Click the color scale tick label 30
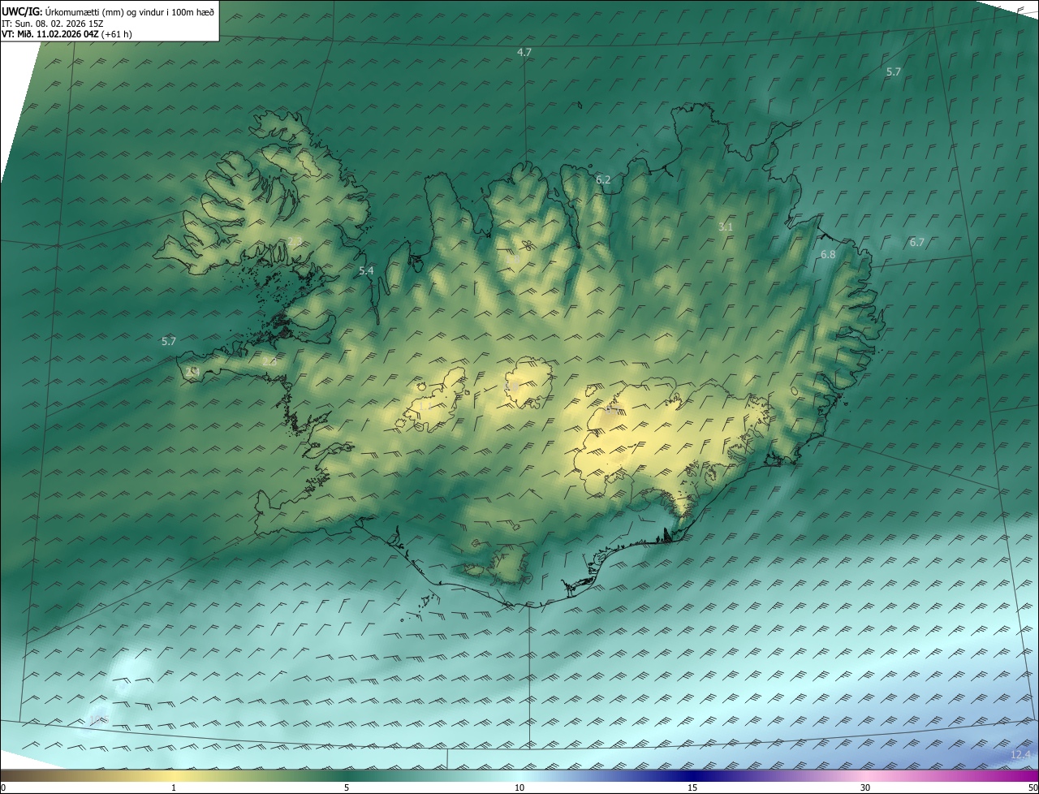Screen dimensions: 1039x794 pos(865,788)
